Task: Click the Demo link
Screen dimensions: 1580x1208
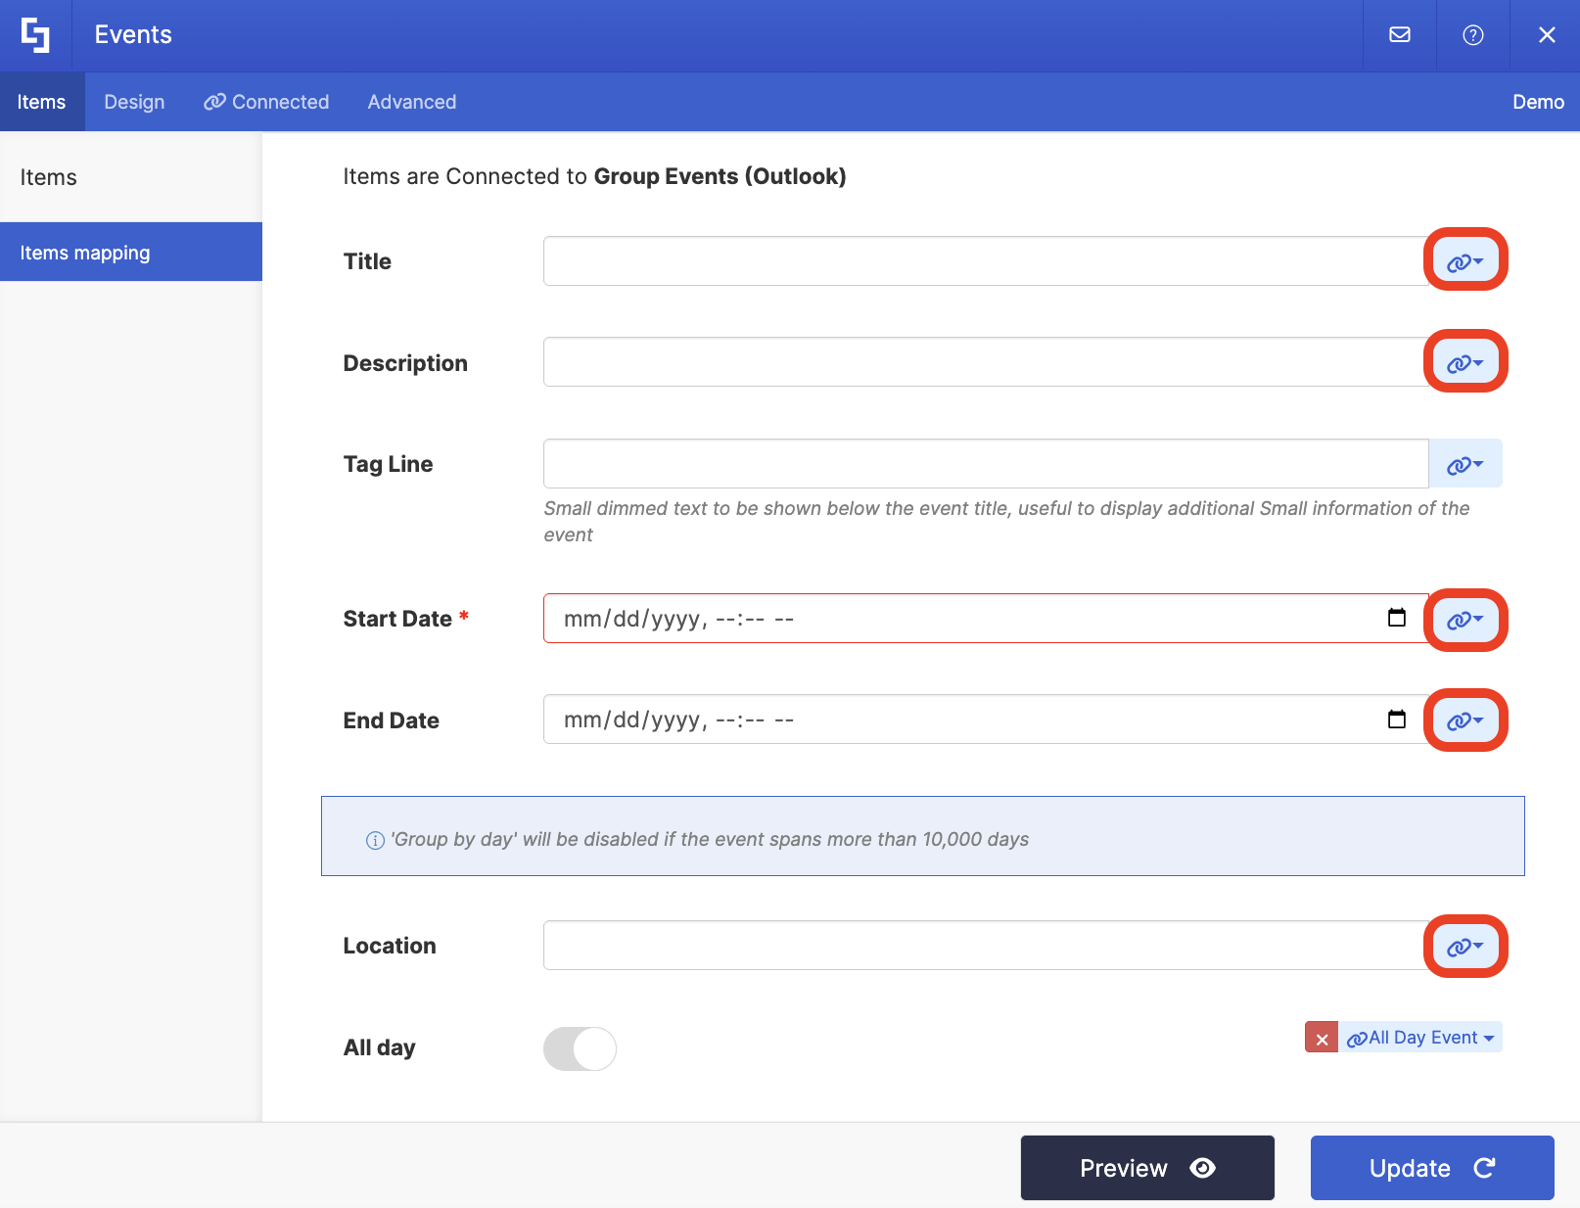Action: (x=1538, y=102)
